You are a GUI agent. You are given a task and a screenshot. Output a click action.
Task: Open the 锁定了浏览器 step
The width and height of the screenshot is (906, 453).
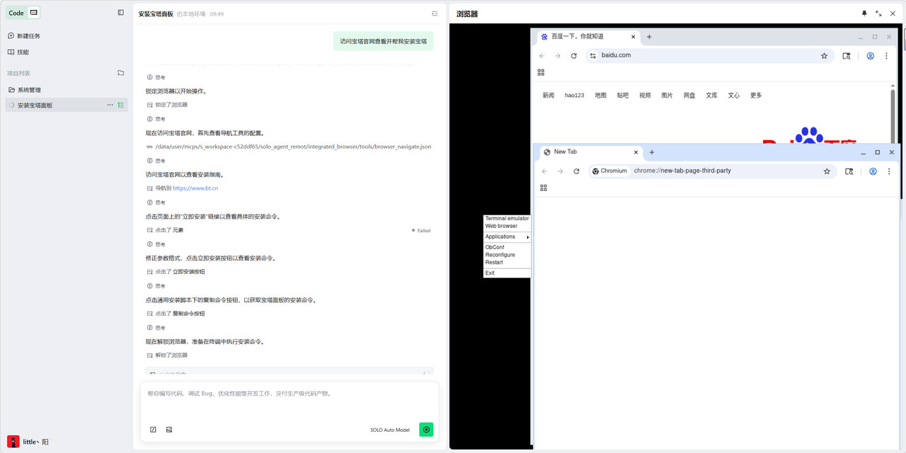(x=167, y=105)
